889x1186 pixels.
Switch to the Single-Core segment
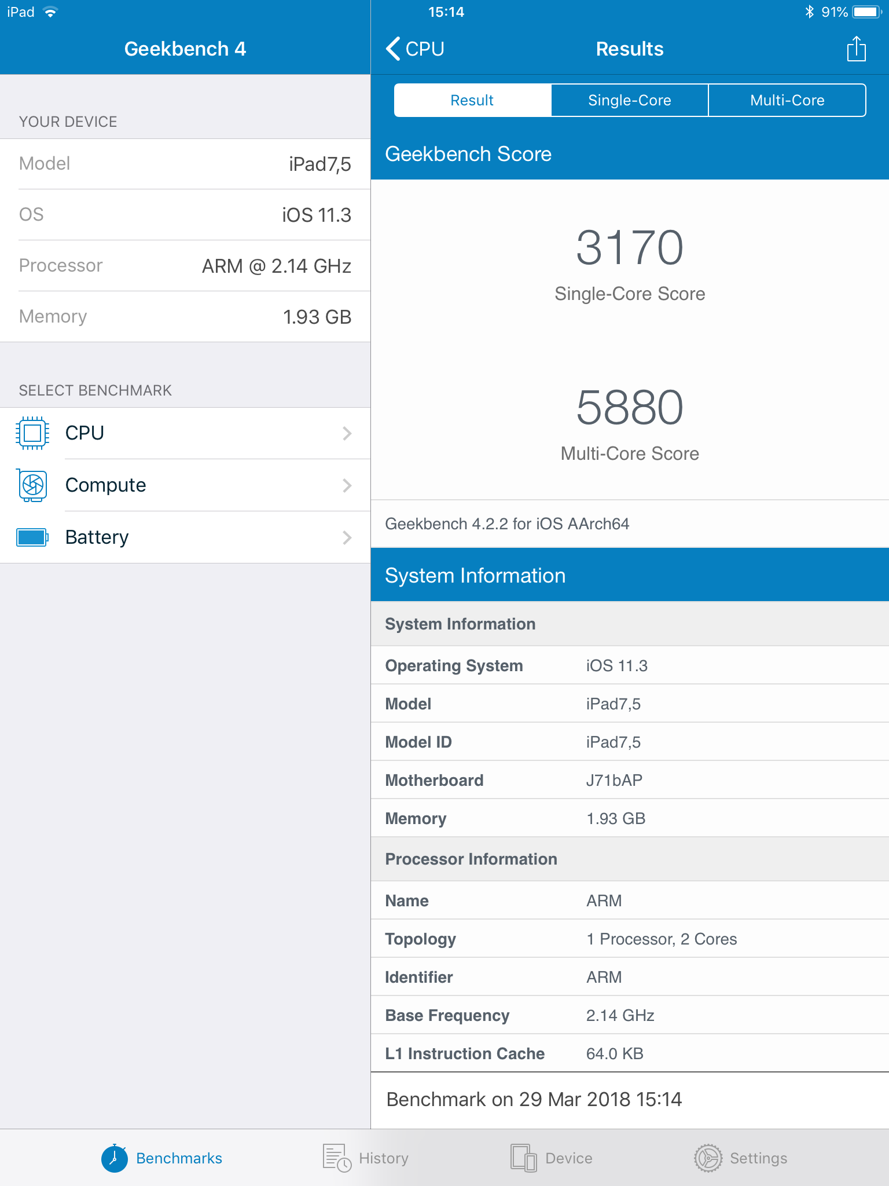630,100
